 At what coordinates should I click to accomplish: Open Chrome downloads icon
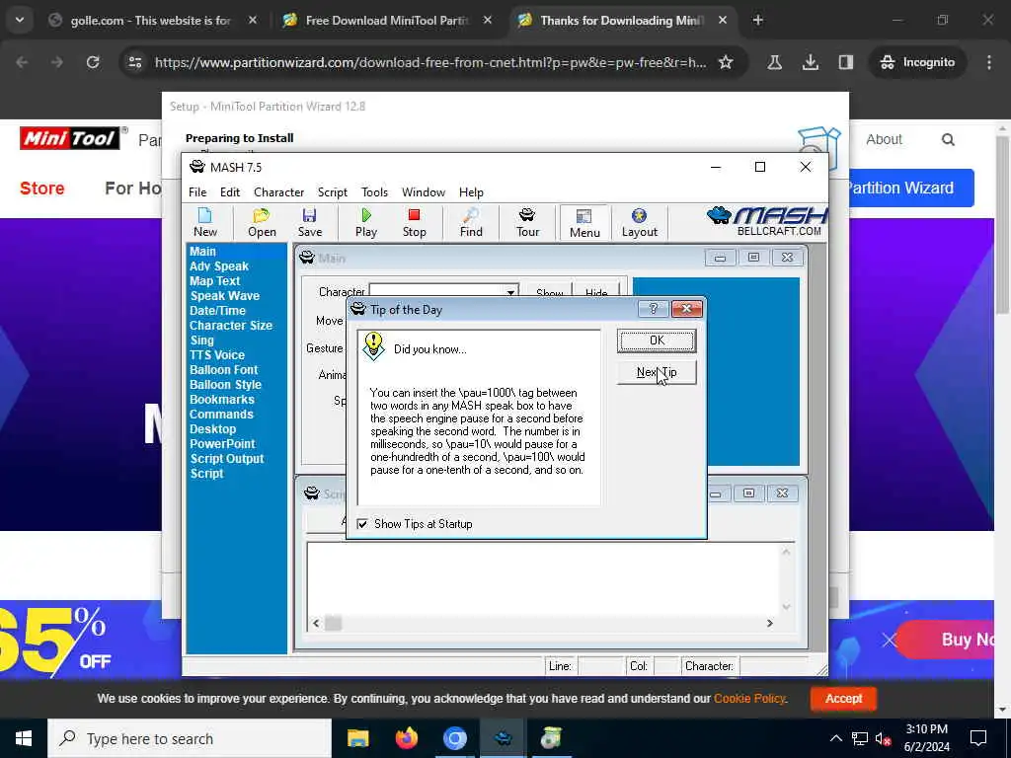[811, 62]
